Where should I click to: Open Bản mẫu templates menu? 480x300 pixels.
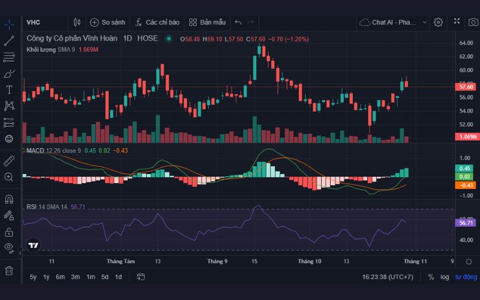tap(207, 22)
